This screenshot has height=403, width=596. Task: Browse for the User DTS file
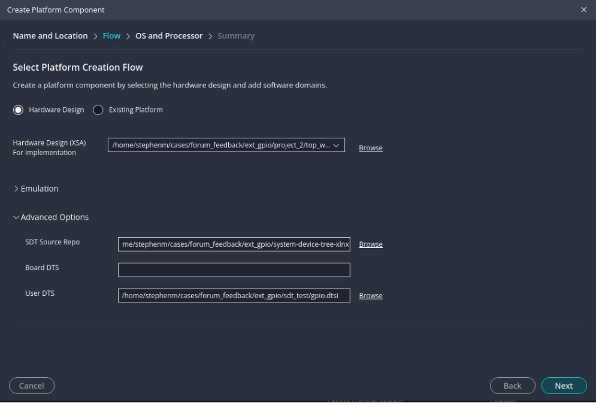click(370, 295)
